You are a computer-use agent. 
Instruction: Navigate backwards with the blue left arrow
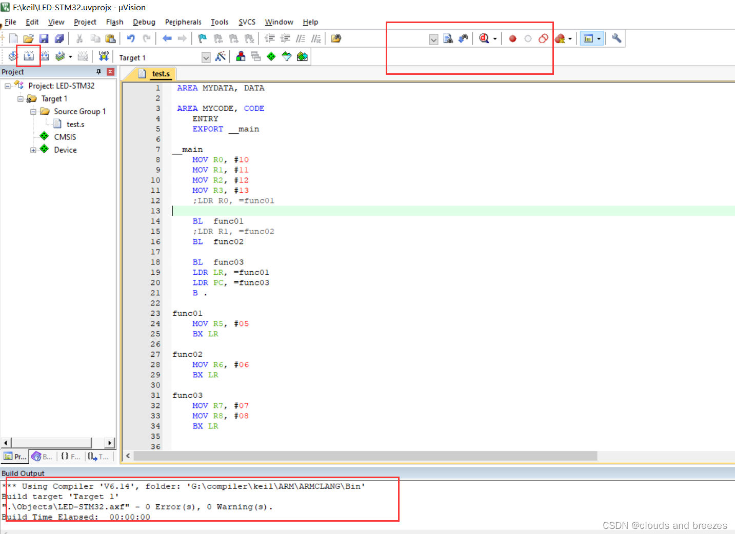point(167,38)
